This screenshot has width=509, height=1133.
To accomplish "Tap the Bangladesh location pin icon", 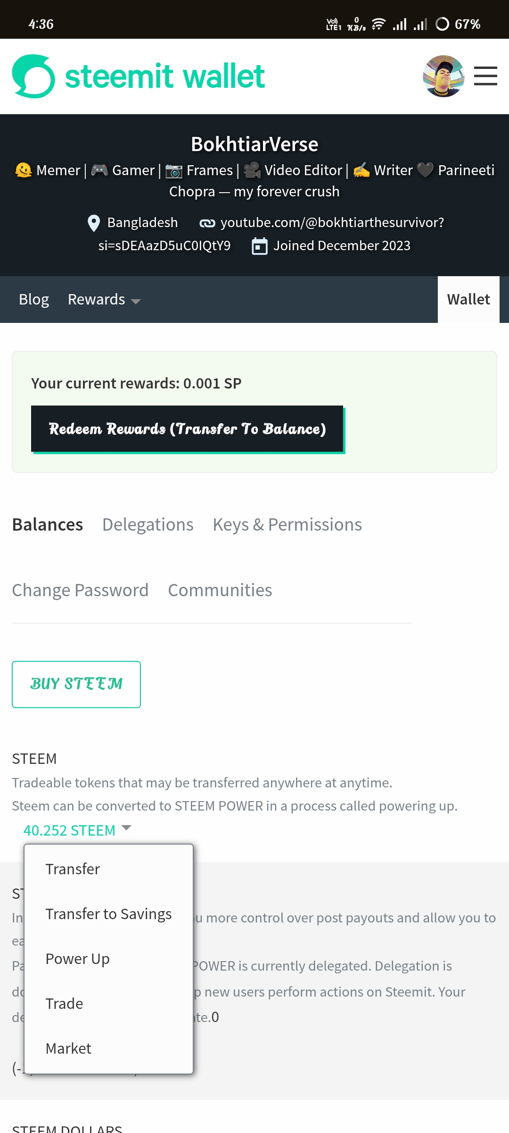I will tap(94, 223).
